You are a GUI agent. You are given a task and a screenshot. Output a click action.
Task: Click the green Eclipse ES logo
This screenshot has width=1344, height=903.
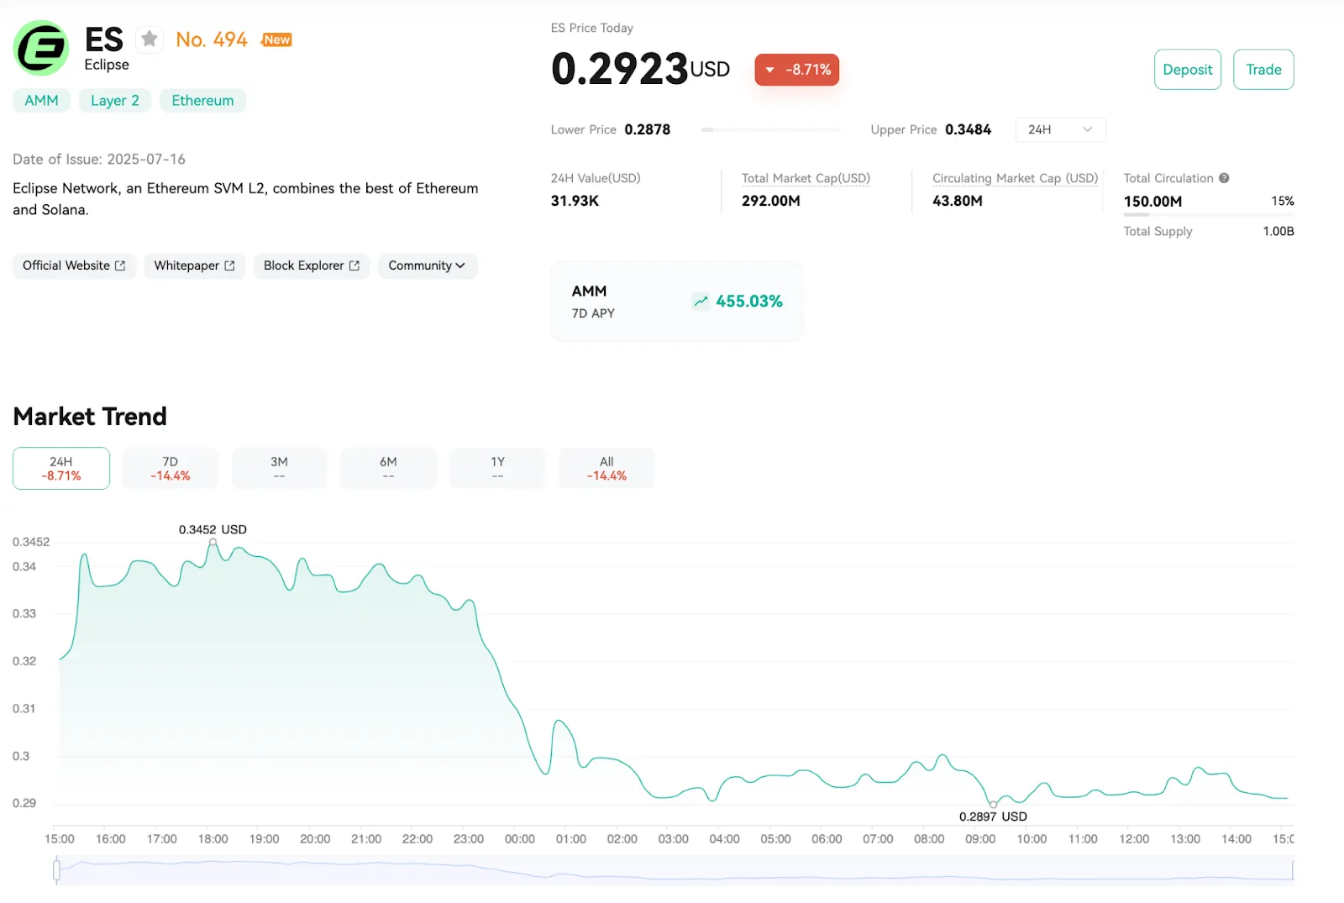[41, 48]
